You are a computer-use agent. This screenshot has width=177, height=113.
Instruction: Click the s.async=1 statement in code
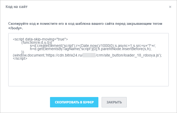point(124,46)
